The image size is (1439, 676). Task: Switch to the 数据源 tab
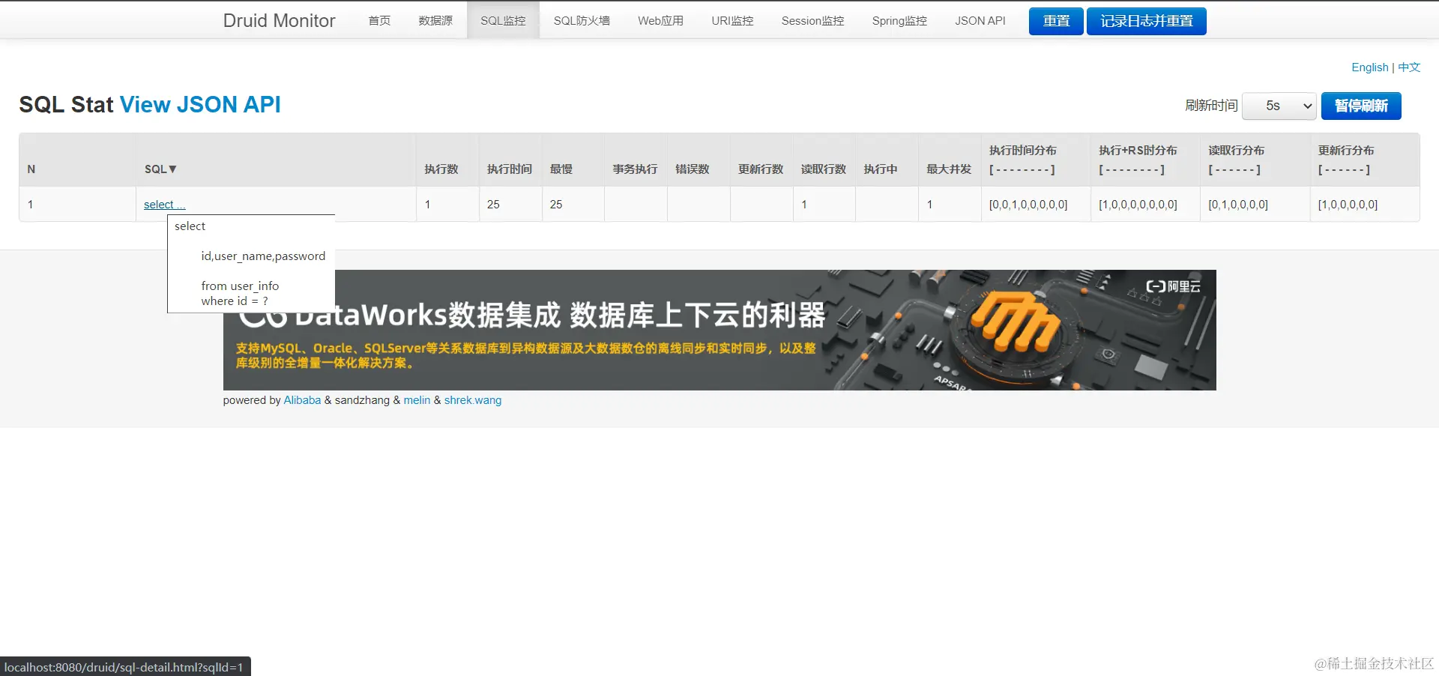click(x=435, y=20)
